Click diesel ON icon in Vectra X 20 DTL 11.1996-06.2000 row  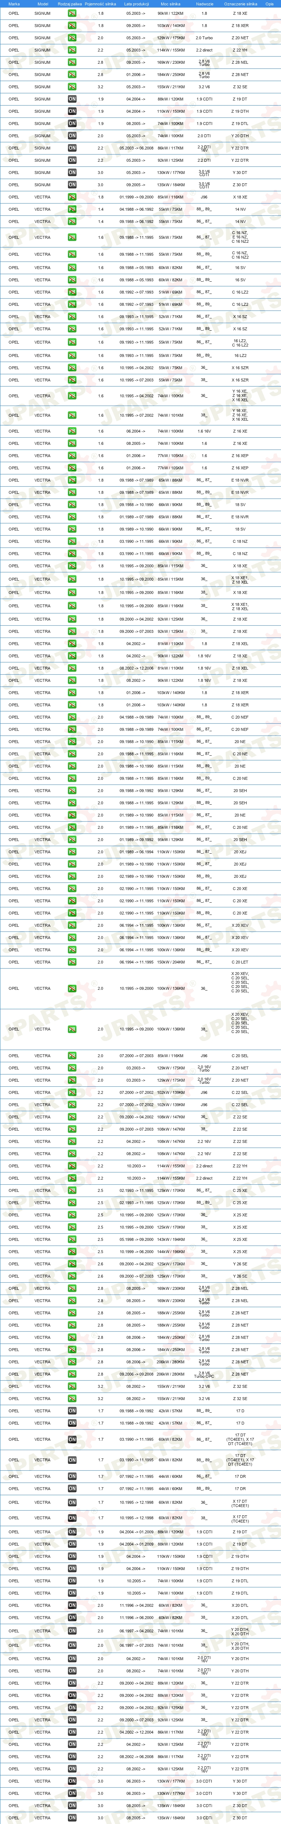[x=72, y=1617]
